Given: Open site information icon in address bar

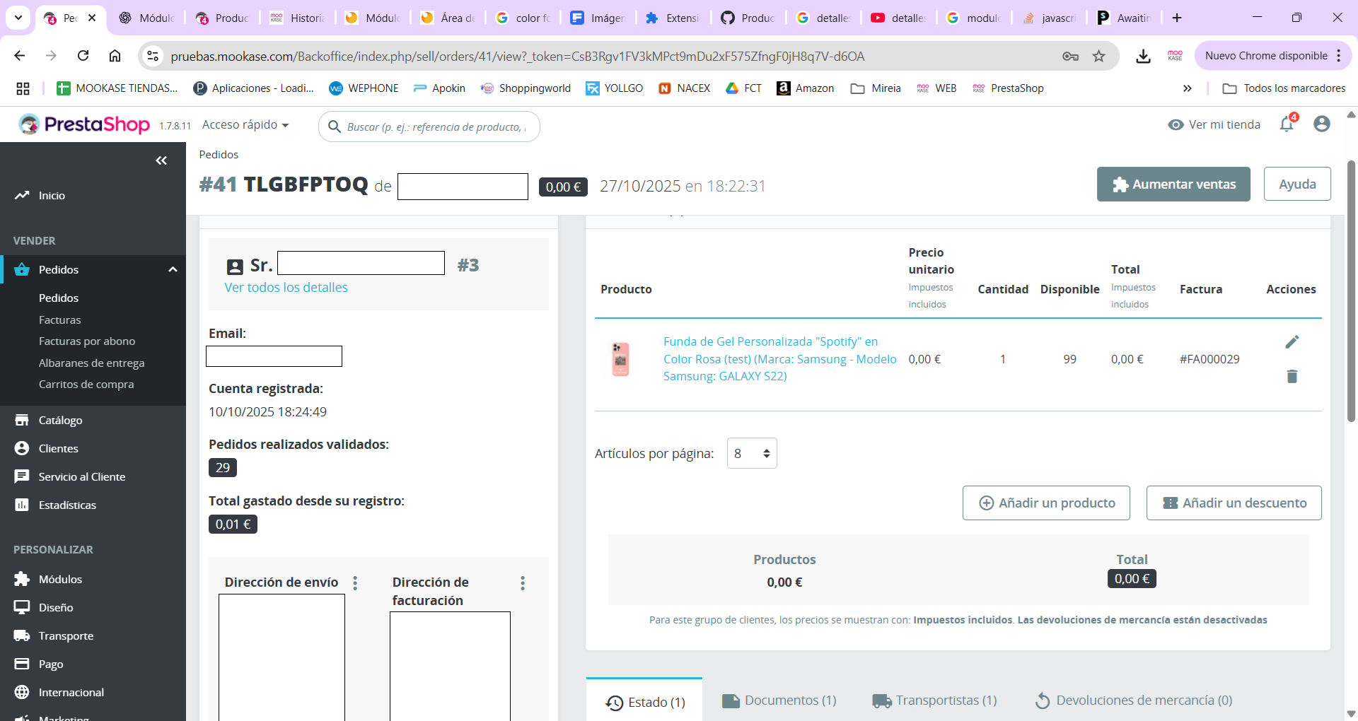Looking at the screenshot, I should (x=153, y=56).
